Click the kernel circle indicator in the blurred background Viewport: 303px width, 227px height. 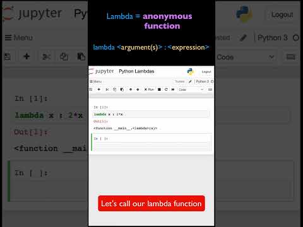[x=296, y=38]
